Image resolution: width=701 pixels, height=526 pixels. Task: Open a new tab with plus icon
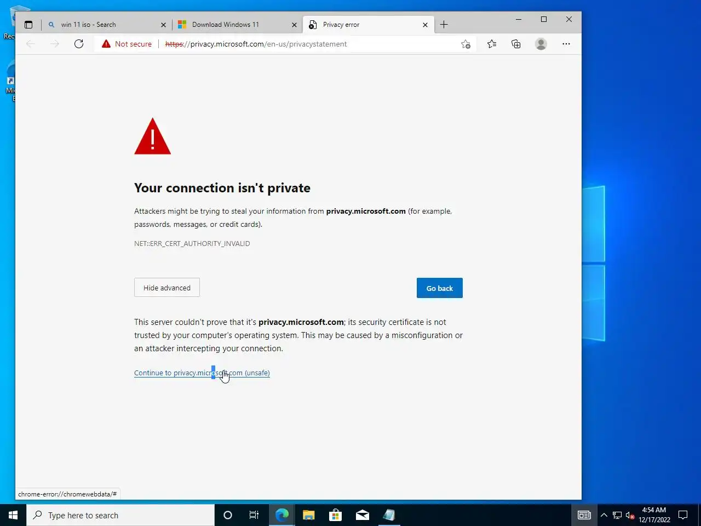click(x=444, y=25)
